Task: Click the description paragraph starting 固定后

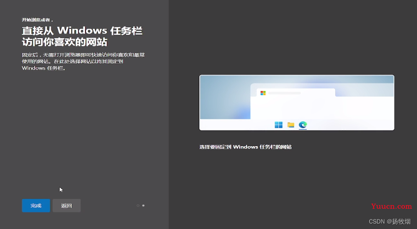Action: tap(83, 61)
